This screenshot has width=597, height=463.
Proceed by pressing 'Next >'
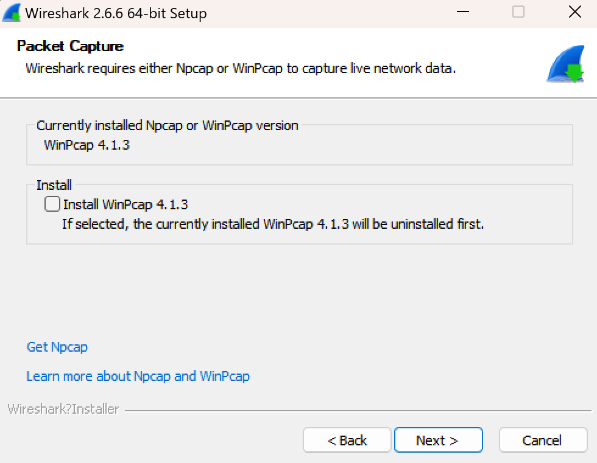438,440
